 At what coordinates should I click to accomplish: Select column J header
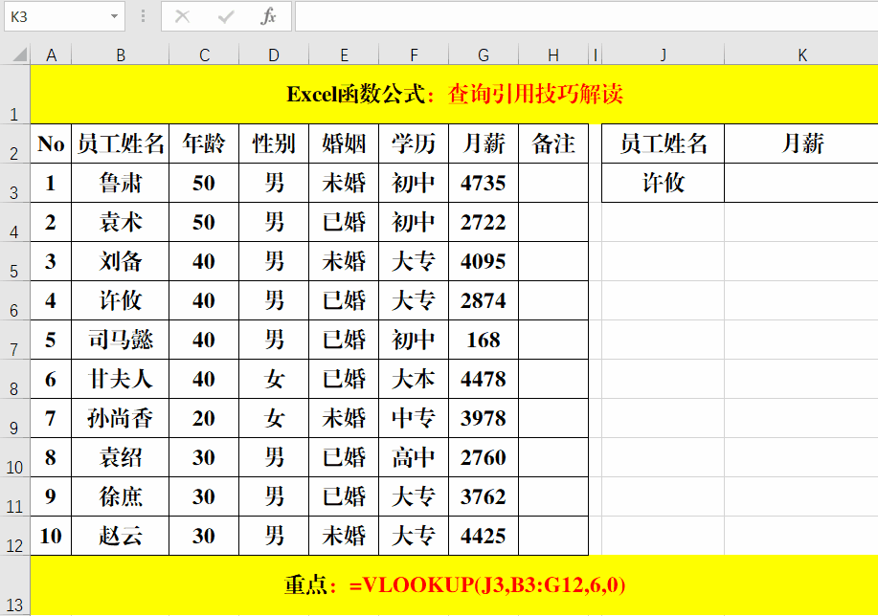(x=663, y=55)
